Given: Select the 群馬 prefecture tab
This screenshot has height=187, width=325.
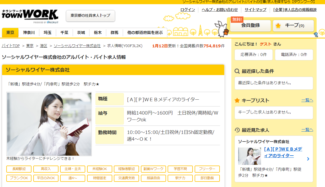Looking at the screenshot, I should click(x=114, y=33).
